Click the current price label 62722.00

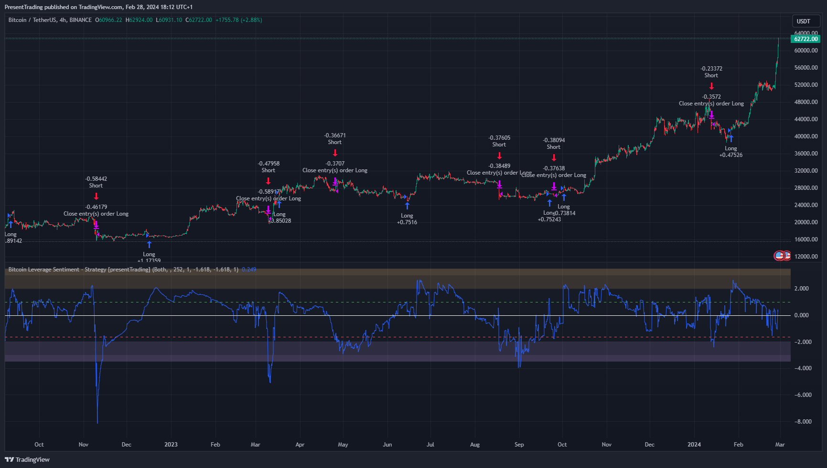[x=806, y=39]
